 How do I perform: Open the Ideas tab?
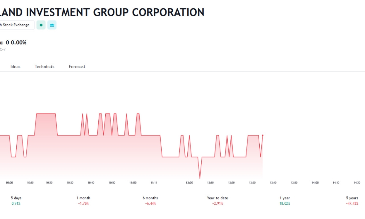15,66
